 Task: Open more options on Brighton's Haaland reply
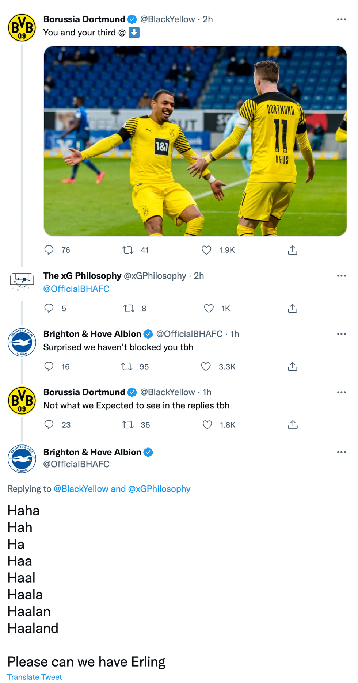point(342,452)
